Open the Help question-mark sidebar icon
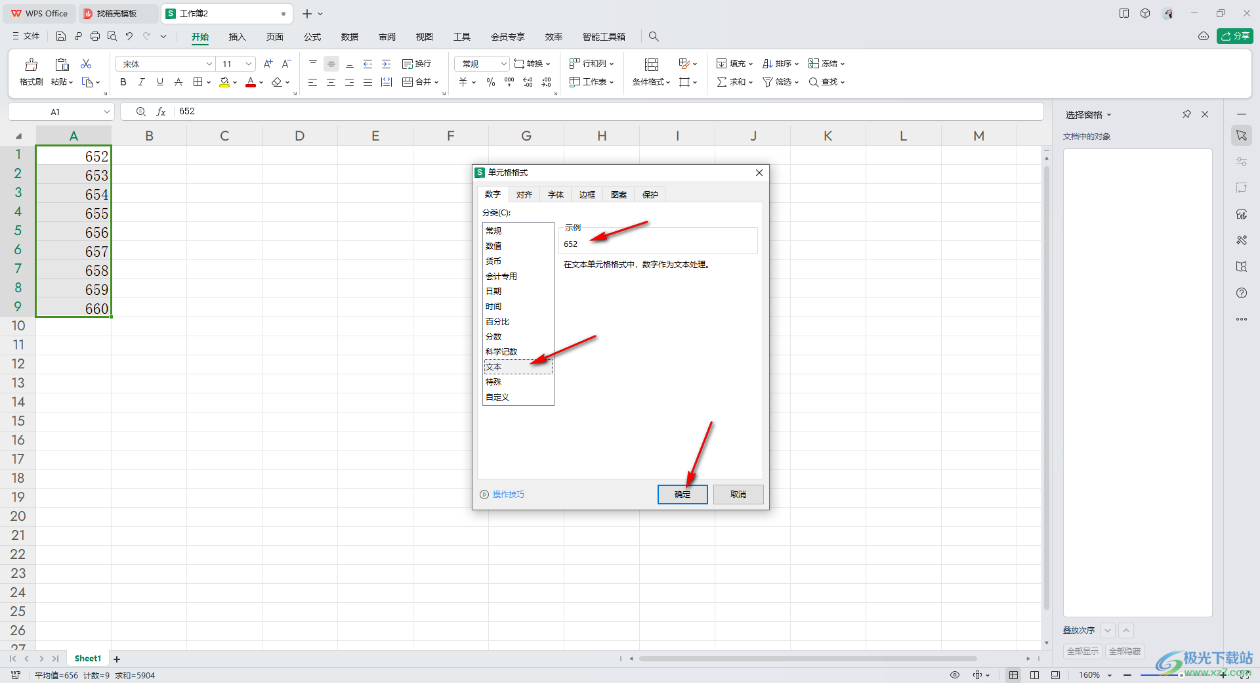 pyautogui.click(x=1242, y=293)
